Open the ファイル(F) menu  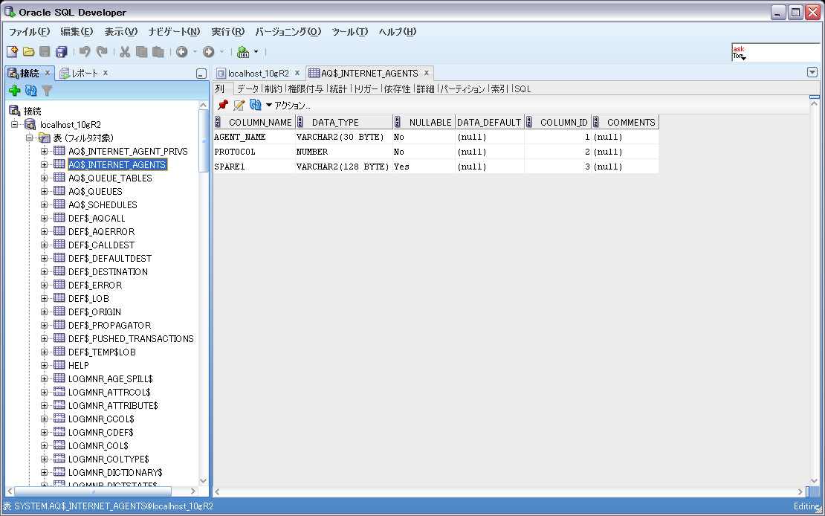pos(30,31)
